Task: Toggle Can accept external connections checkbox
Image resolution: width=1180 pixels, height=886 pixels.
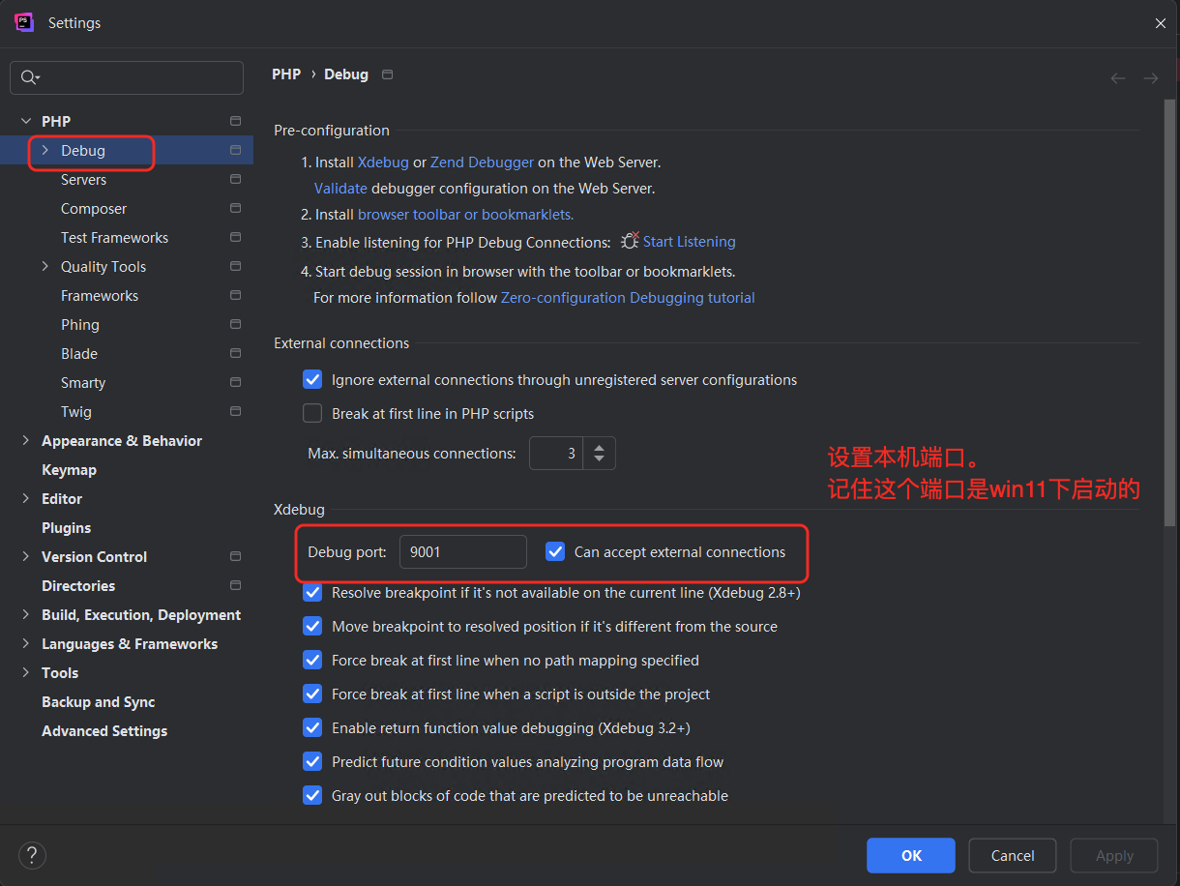Action: click(555, 551)
